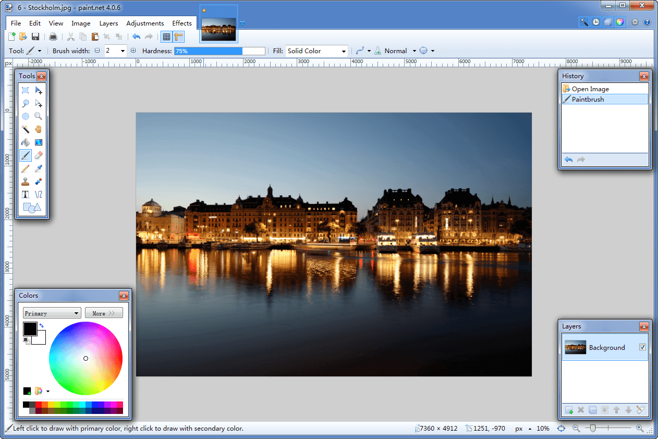Open the Fill style dropdown
Viewport: 658px width, 439px height.
click(316, 51)
